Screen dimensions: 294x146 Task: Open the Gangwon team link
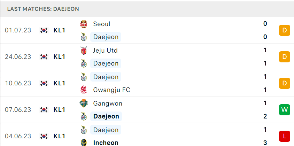coord(108,103)
